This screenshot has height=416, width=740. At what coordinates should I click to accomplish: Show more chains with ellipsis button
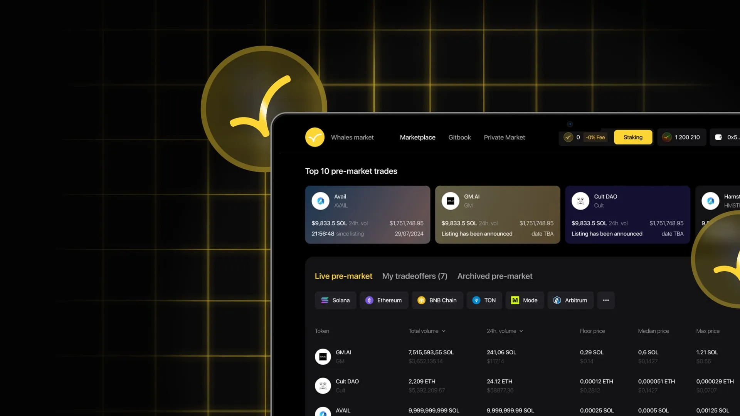click(606, 300)
